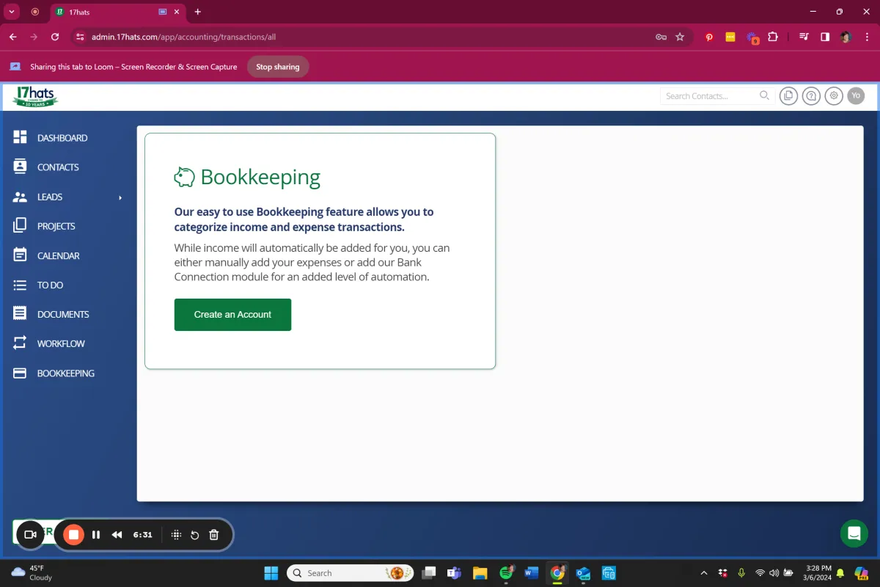Click the magnifier icon in Search Contacts
Image resolution: width=880 pixels, height=587 pixels.
click(764, 95)
